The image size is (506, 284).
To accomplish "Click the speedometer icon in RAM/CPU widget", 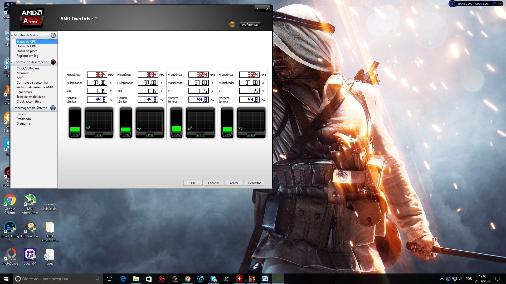I will pos(494,4).
